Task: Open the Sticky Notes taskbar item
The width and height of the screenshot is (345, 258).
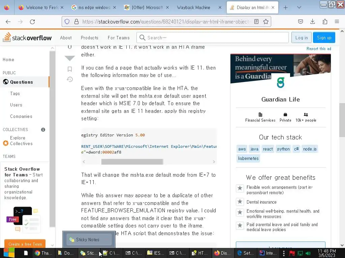Action: coord(89,253)
